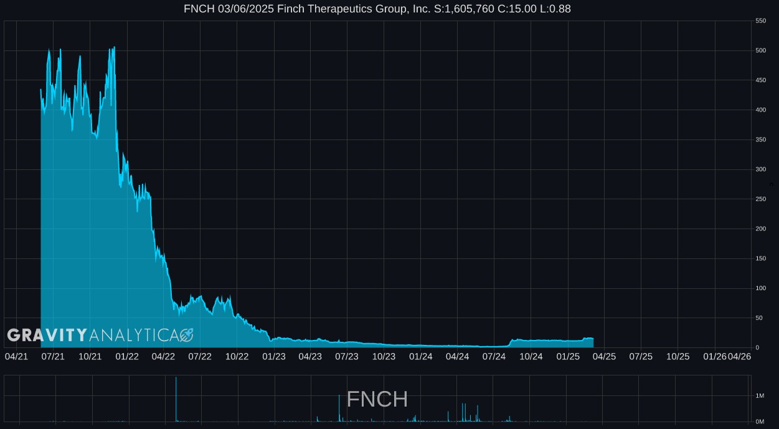
Task: Select the 04/21 date label on x-axis
Action: click(16, 356)
